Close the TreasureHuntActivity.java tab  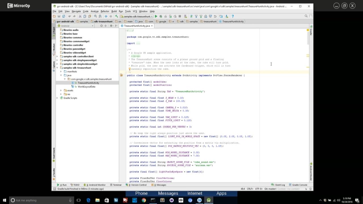point(152,26)
